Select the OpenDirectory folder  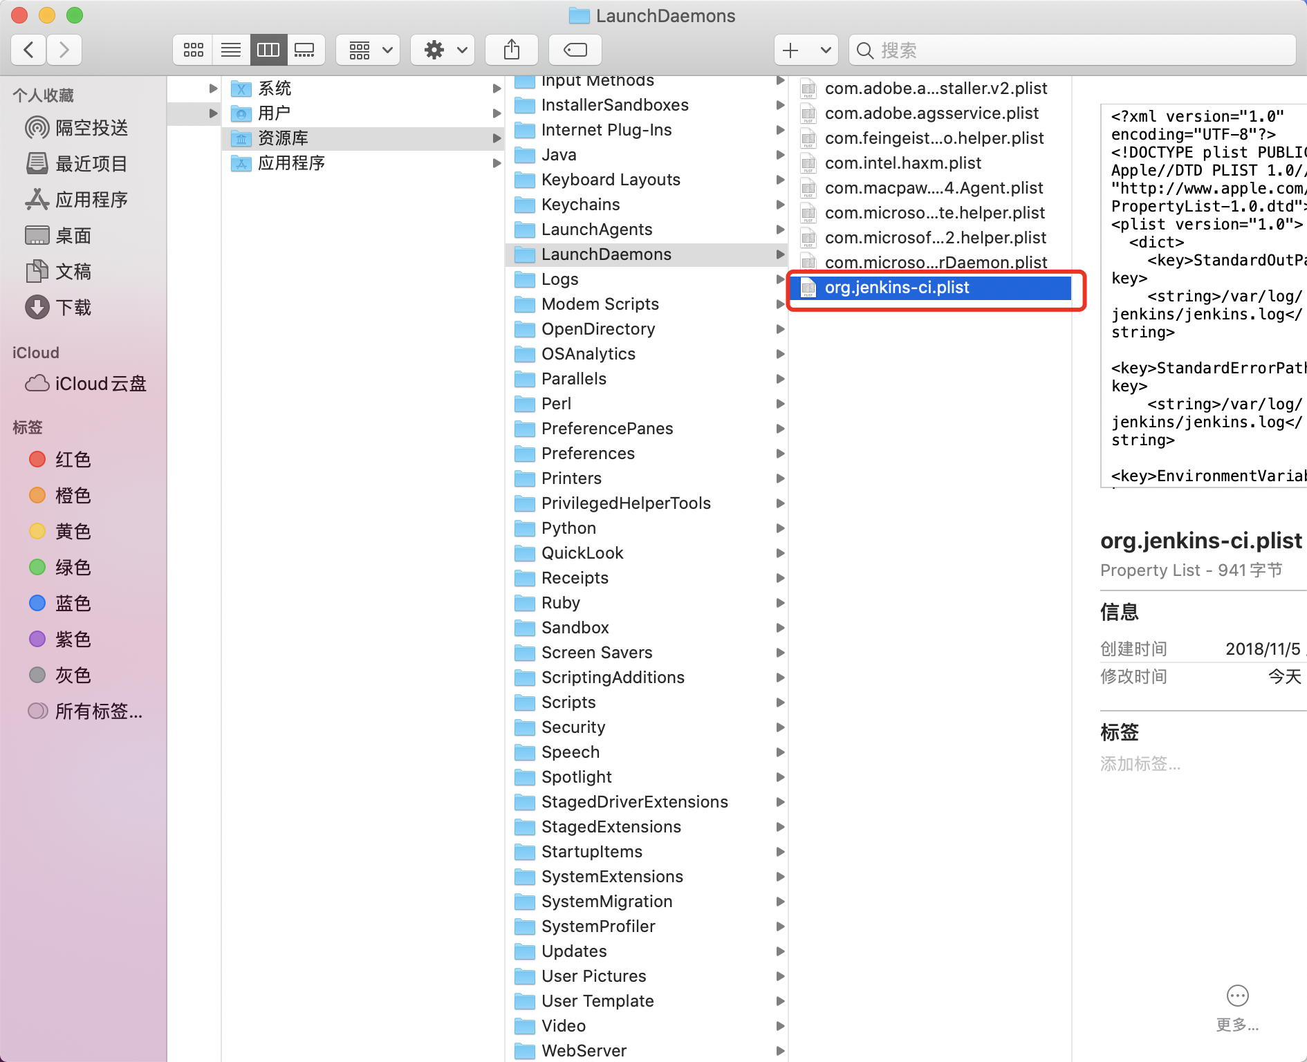(x=647, y=329)
